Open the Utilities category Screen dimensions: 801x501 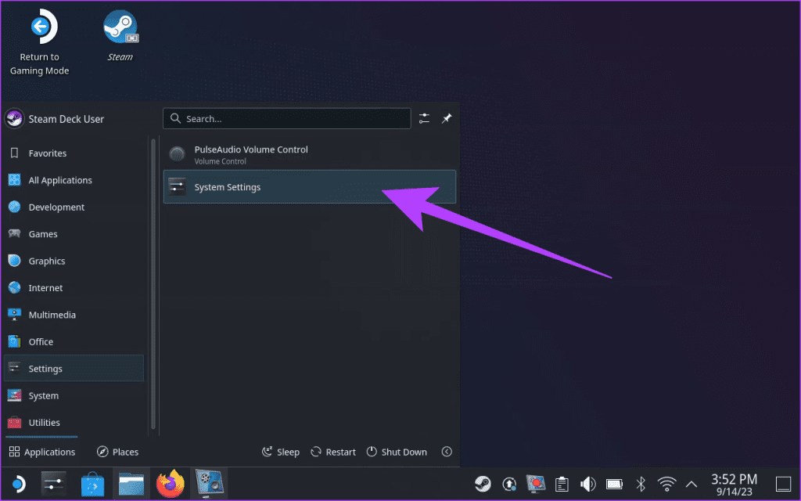coord(74,422)
